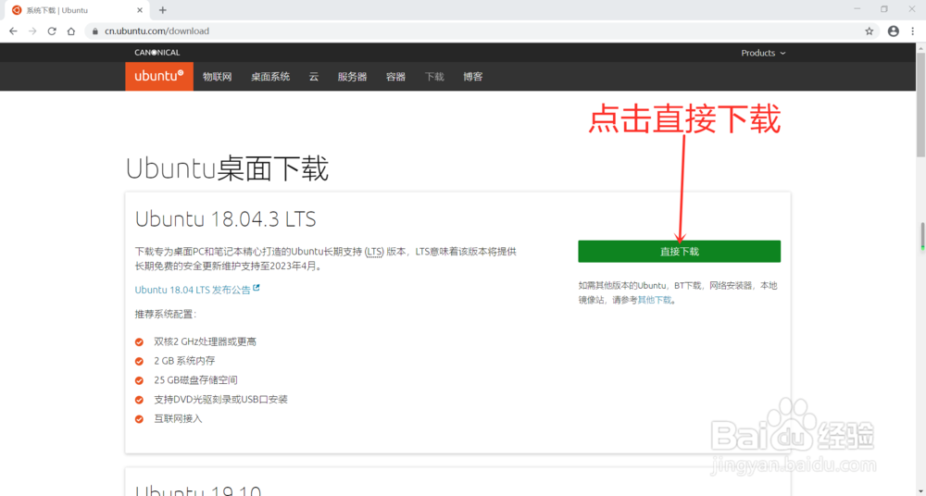Screen dimensions: 926x496
Task: Open a new tab with plus icon
Action: click(163, 10)
